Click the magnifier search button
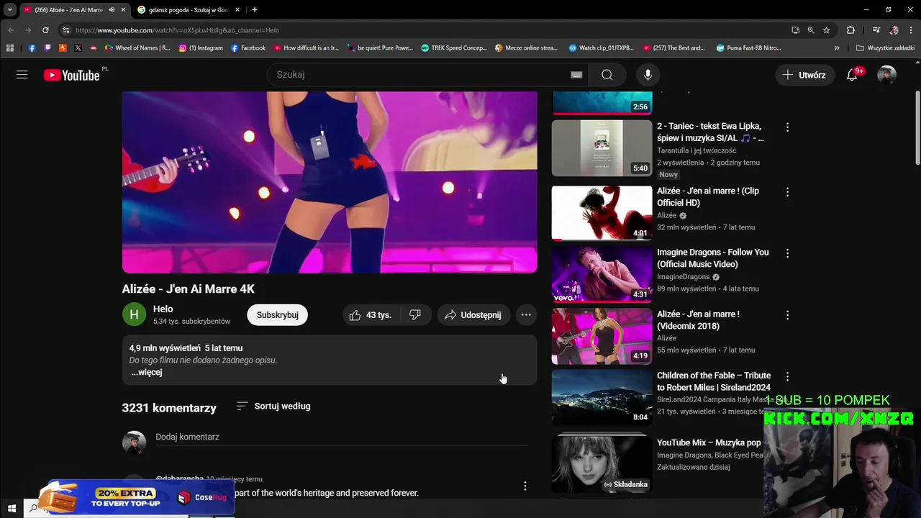Image resolution: width=921 pixels, height=518 pixels. [x=607, y=75]
